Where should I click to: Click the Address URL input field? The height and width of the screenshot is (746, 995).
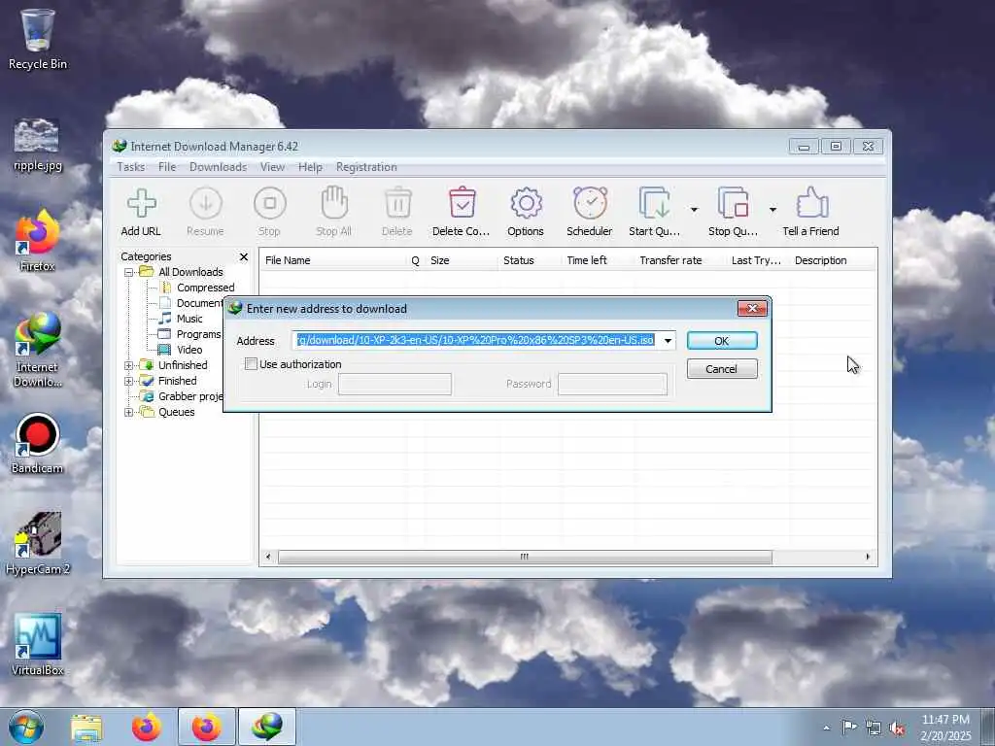tap(476, 341)
